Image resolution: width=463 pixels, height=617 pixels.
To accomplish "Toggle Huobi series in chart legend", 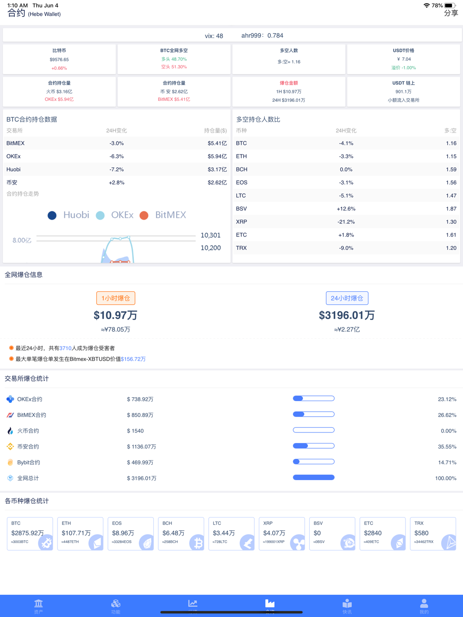I will click(x=69, y=215).
